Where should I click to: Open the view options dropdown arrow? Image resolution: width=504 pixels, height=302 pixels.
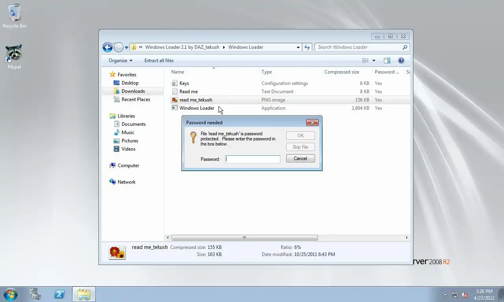(x=374, y=61)
